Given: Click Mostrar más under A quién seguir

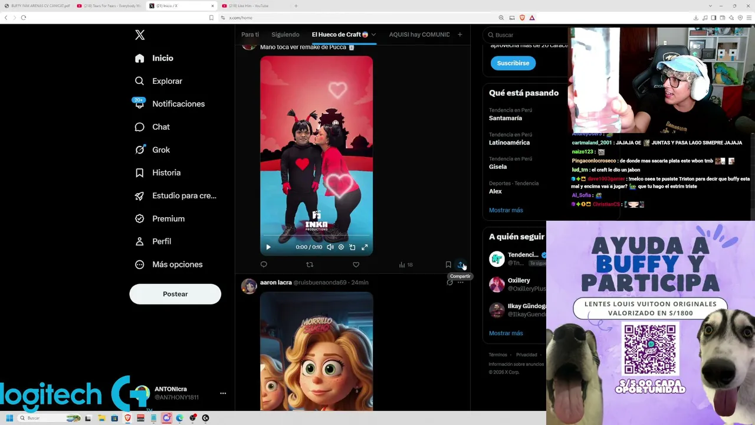Looking at the screenshot, I should (x=506, y=333).
